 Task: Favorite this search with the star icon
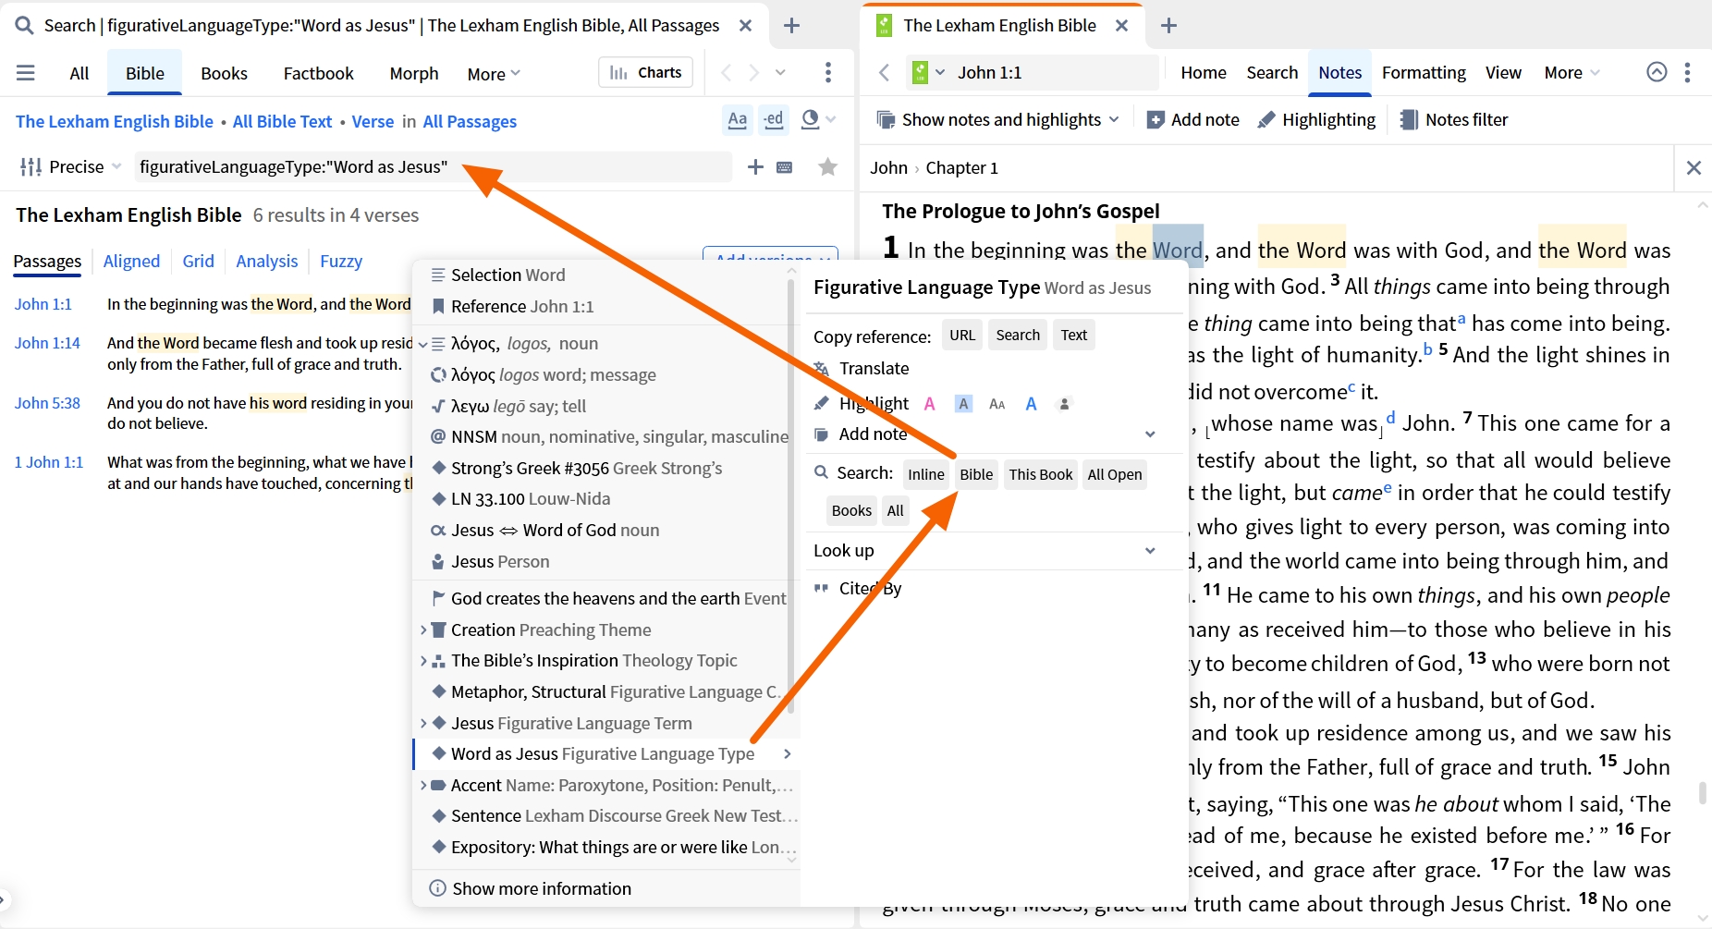[x=827, y=166]
